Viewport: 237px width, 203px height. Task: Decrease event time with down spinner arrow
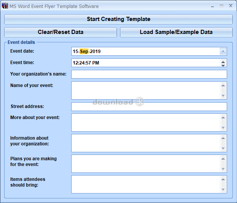(x=223, y=65)
